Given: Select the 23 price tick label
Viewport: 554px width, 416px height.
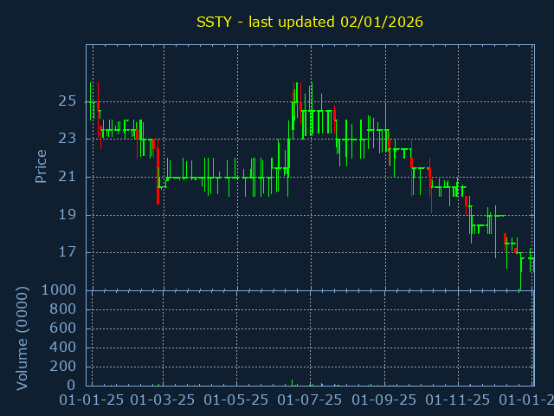Looking at the screenshot, I should [68, 139].
